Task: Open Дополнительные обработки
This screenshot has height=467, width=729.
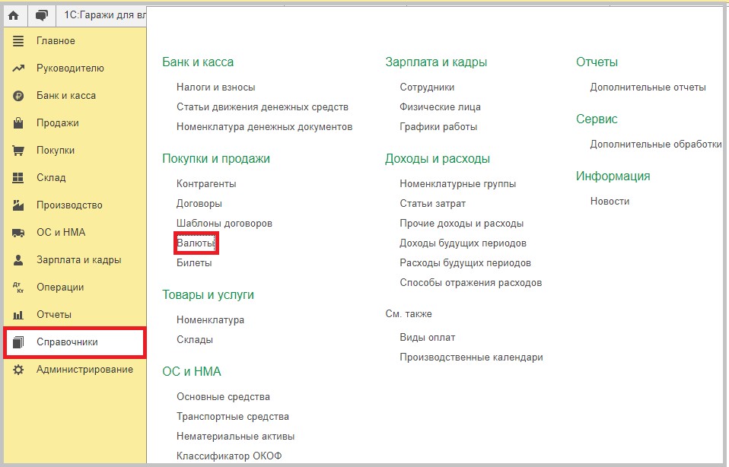Action: 656,145
